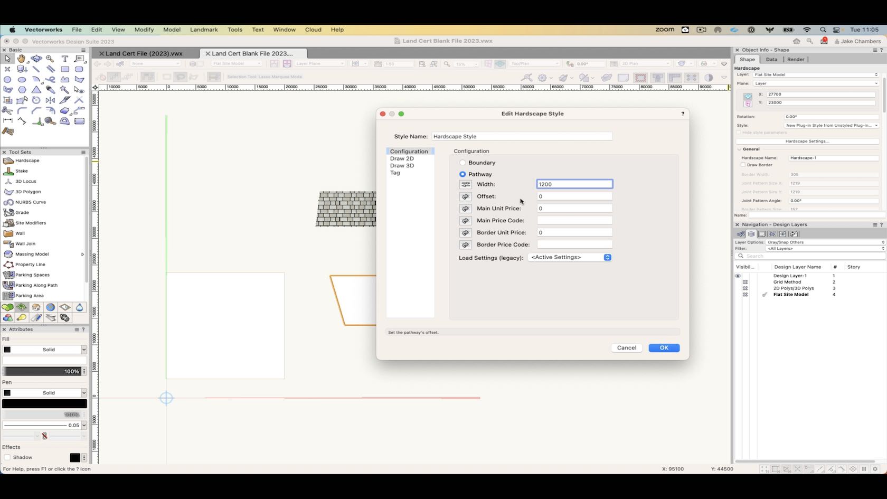Switch to the Render tab
This screenshot has width=887, height=499.
[796, 59]
